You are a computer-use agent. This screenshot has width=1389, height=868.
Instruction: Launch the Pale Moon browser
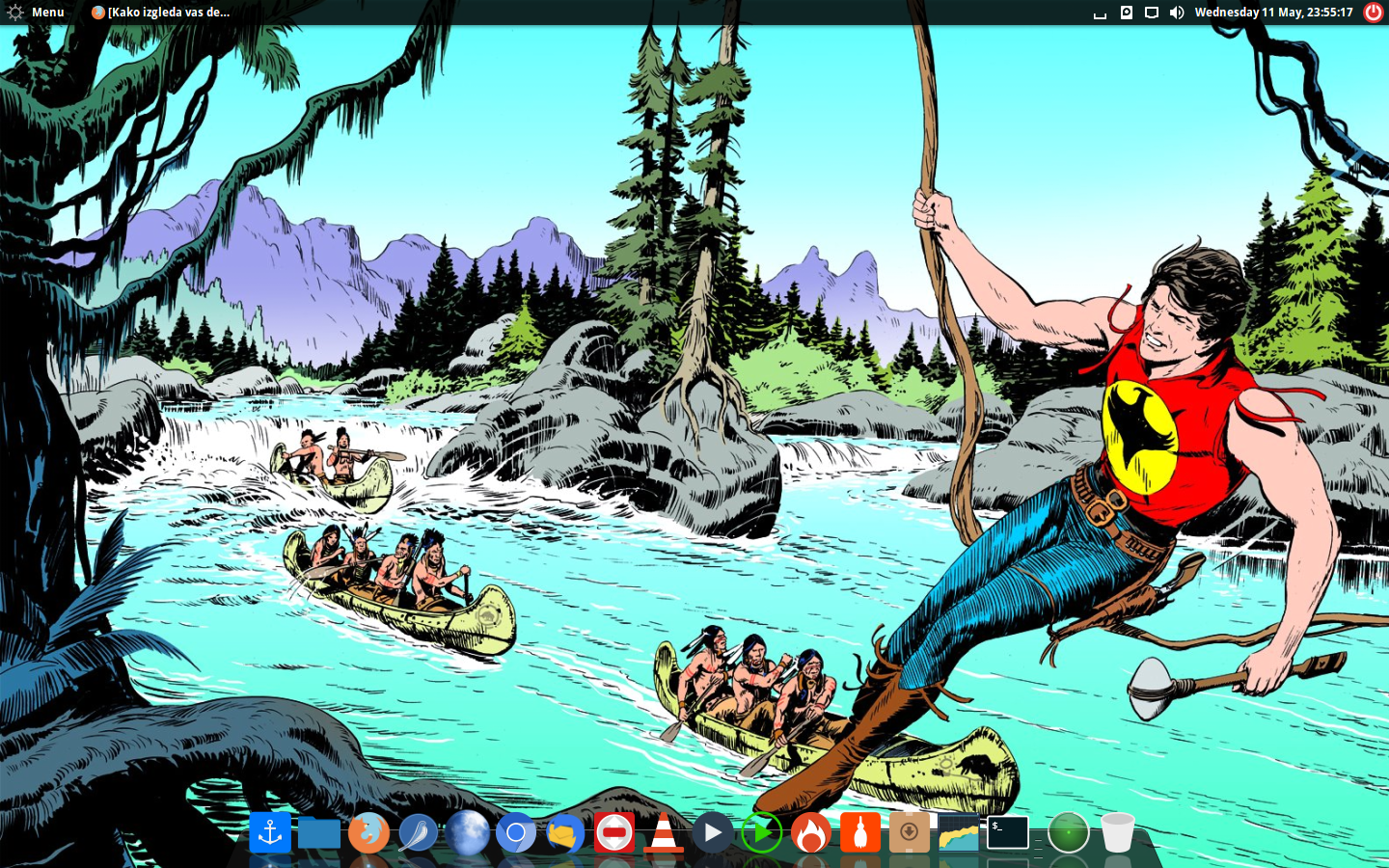(x=467, y=833)
